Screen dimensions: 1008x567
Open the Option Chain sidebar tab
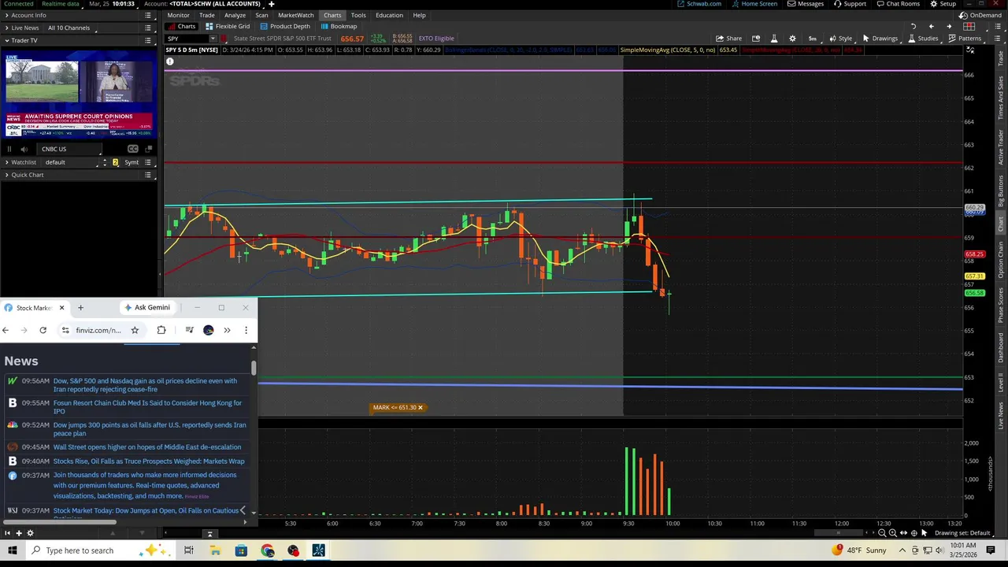pos(1001,259)
